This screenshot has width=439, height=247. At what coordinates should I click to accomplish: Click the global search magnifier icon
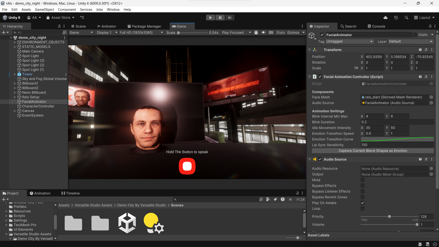pos(406,17)
